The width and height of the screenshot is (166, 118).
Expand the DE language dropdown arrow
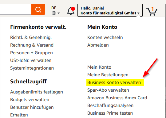tap(59, 13)
